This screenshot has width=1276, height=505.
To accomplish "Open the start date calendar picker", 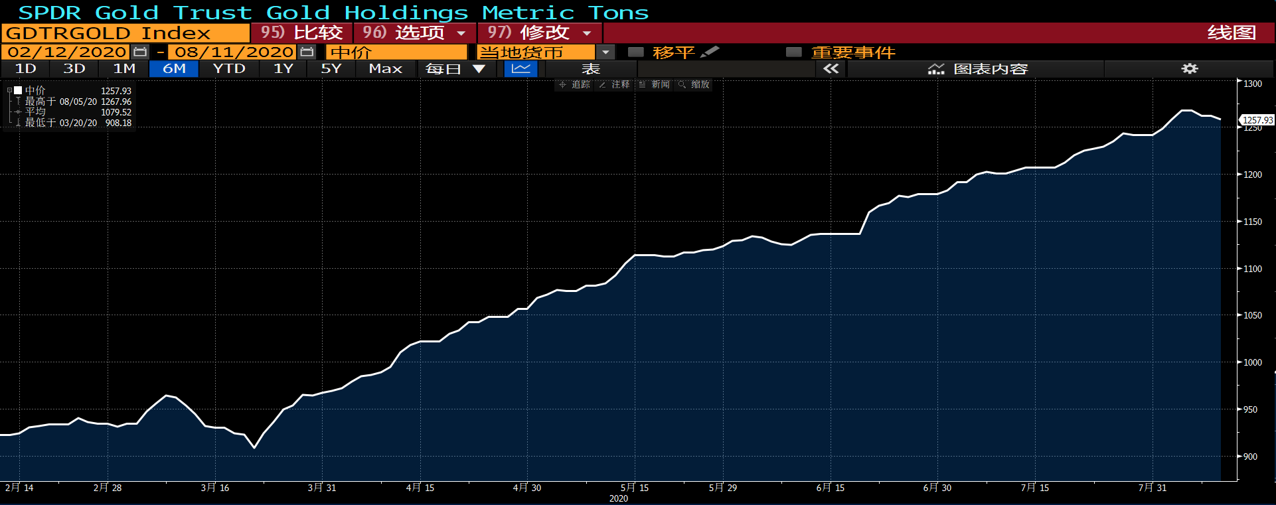I will (140, 52).
